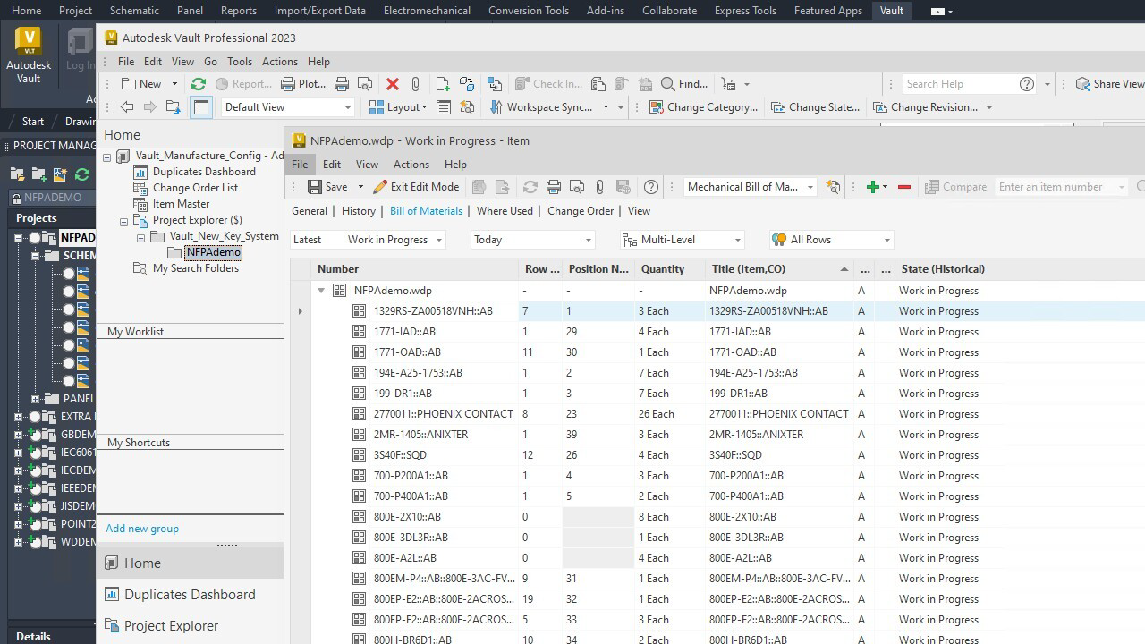Click the Save disk icon in item window
The height and width of the screenshot is (644, 1145).
[315, 187]
